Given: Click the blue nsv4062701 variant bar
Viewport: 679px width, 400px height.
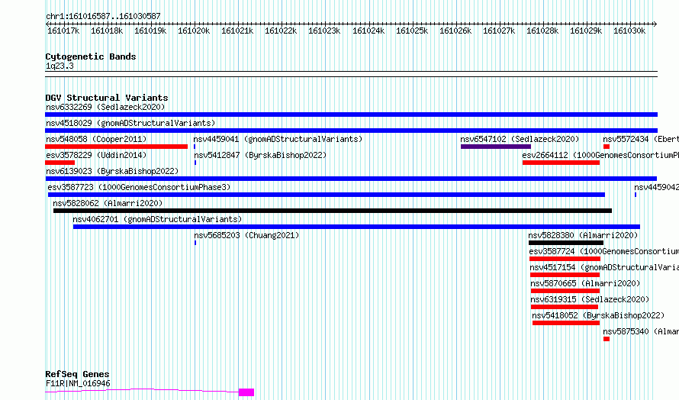Looking at the screenshot, I should pyautogui.click(x=356, y=227).
